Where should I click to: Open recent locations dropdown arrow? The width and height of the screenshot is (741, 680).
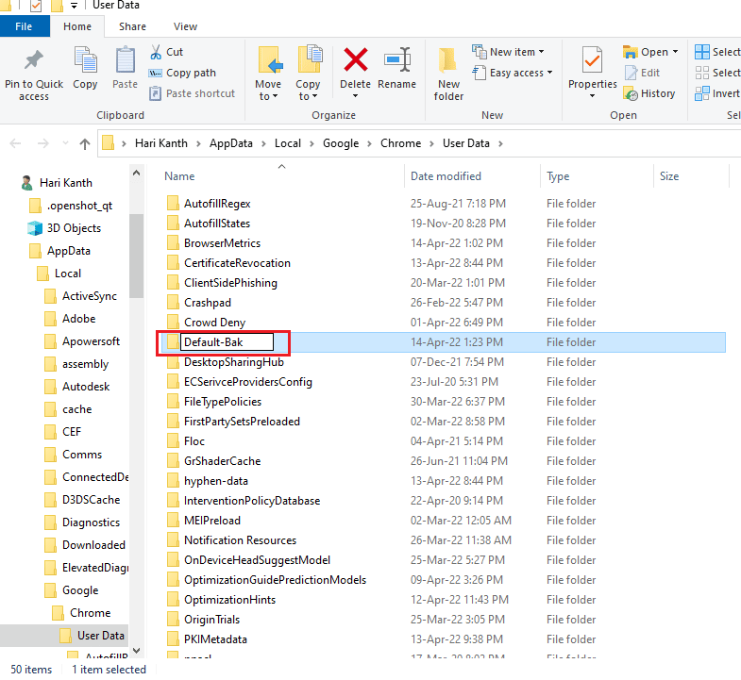(x=65, y=143)
